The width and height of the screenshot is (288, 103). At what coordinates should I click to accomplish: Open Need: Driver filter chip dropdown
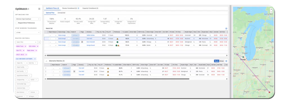(x=32, y=50)
